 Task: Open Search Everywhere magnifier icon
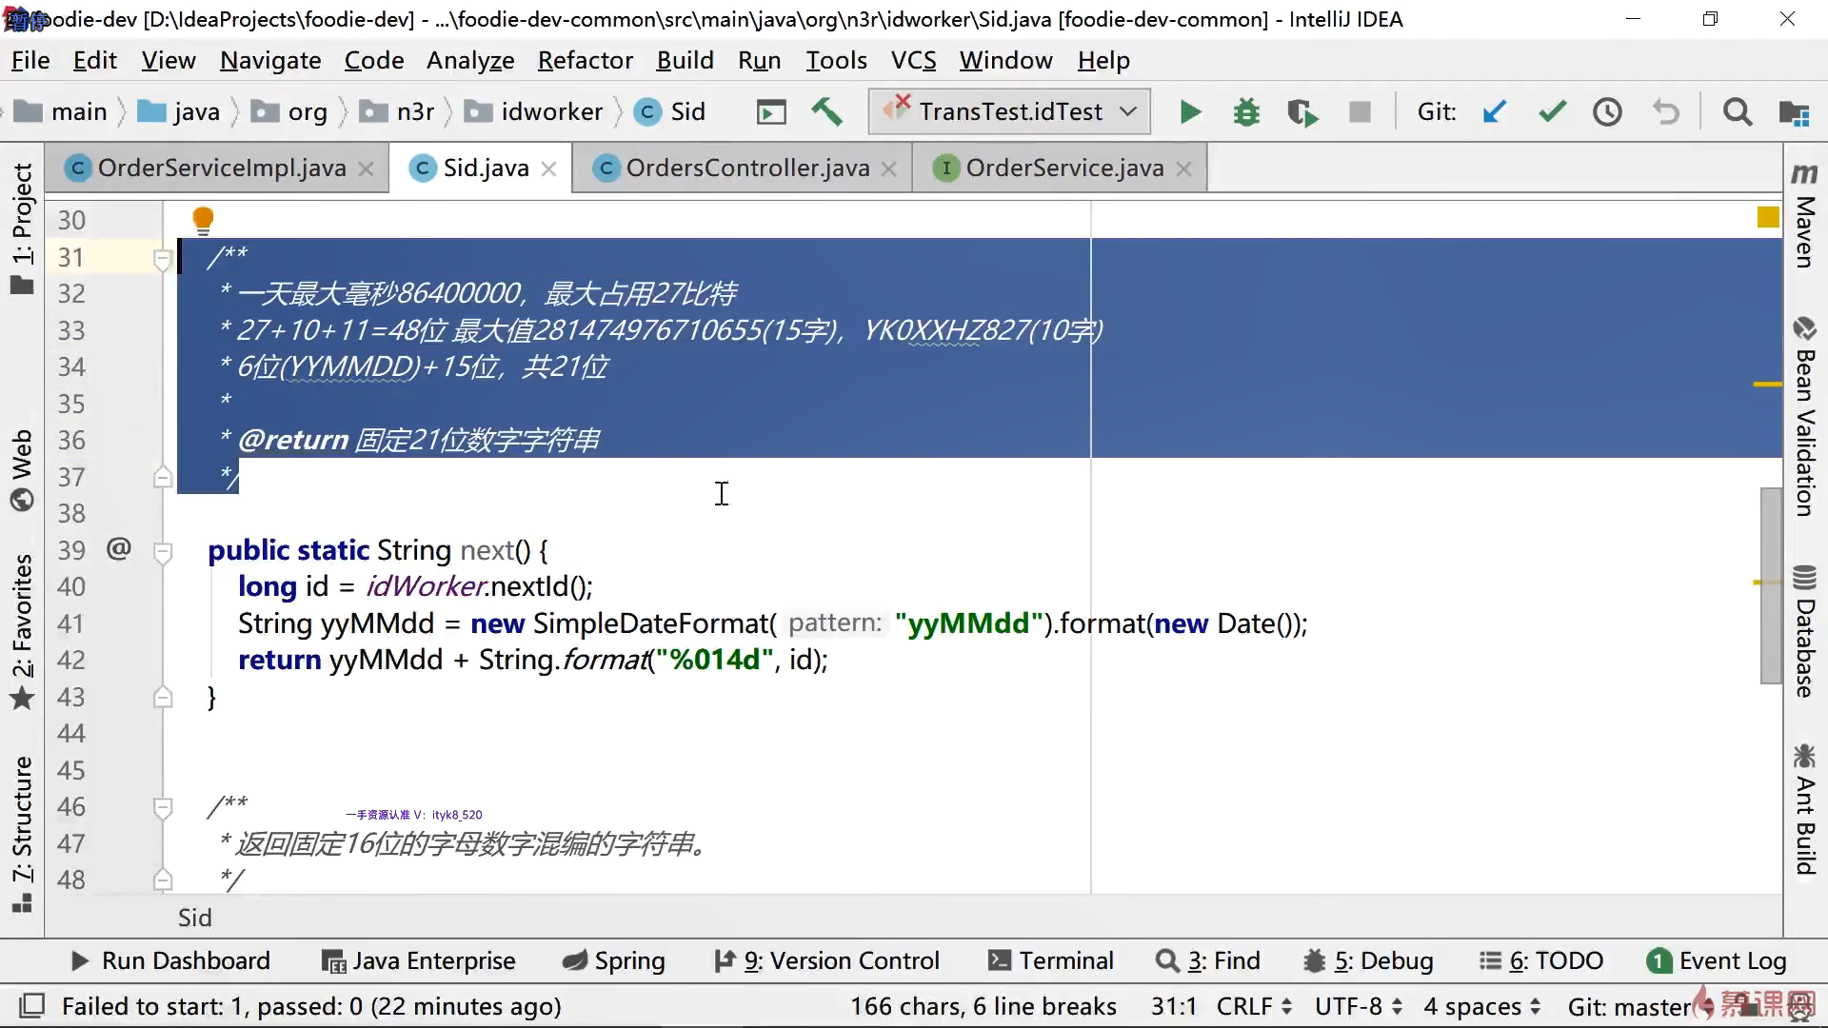(x=1737, y=112)
